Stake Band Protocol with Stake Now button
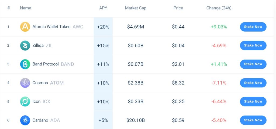 (x=253, y=64)
